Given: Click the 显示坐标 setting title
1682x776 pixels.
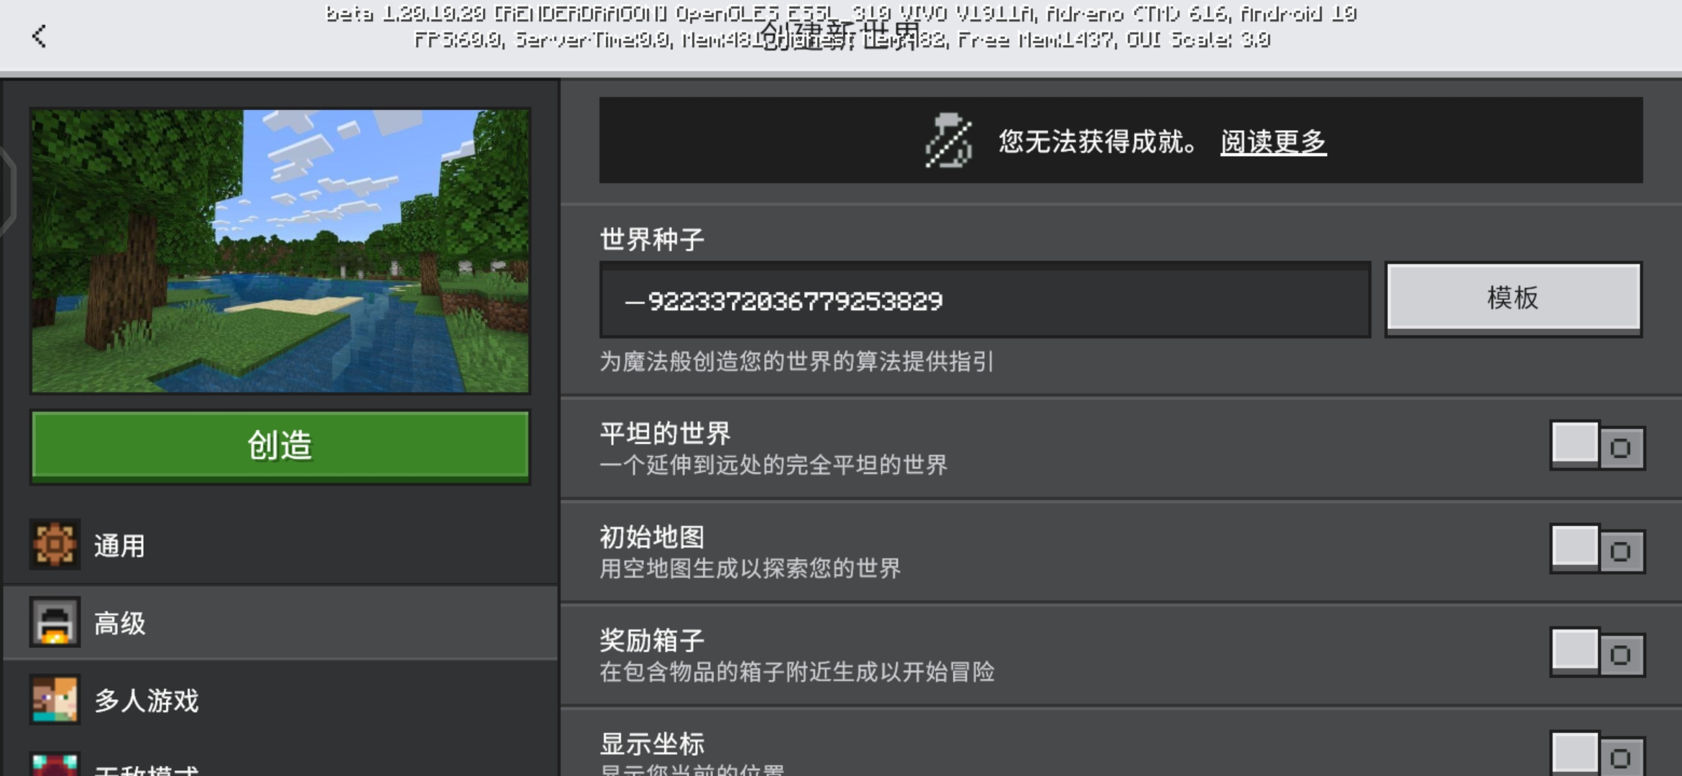Looking at the screenshot, I should coord(652,744).
